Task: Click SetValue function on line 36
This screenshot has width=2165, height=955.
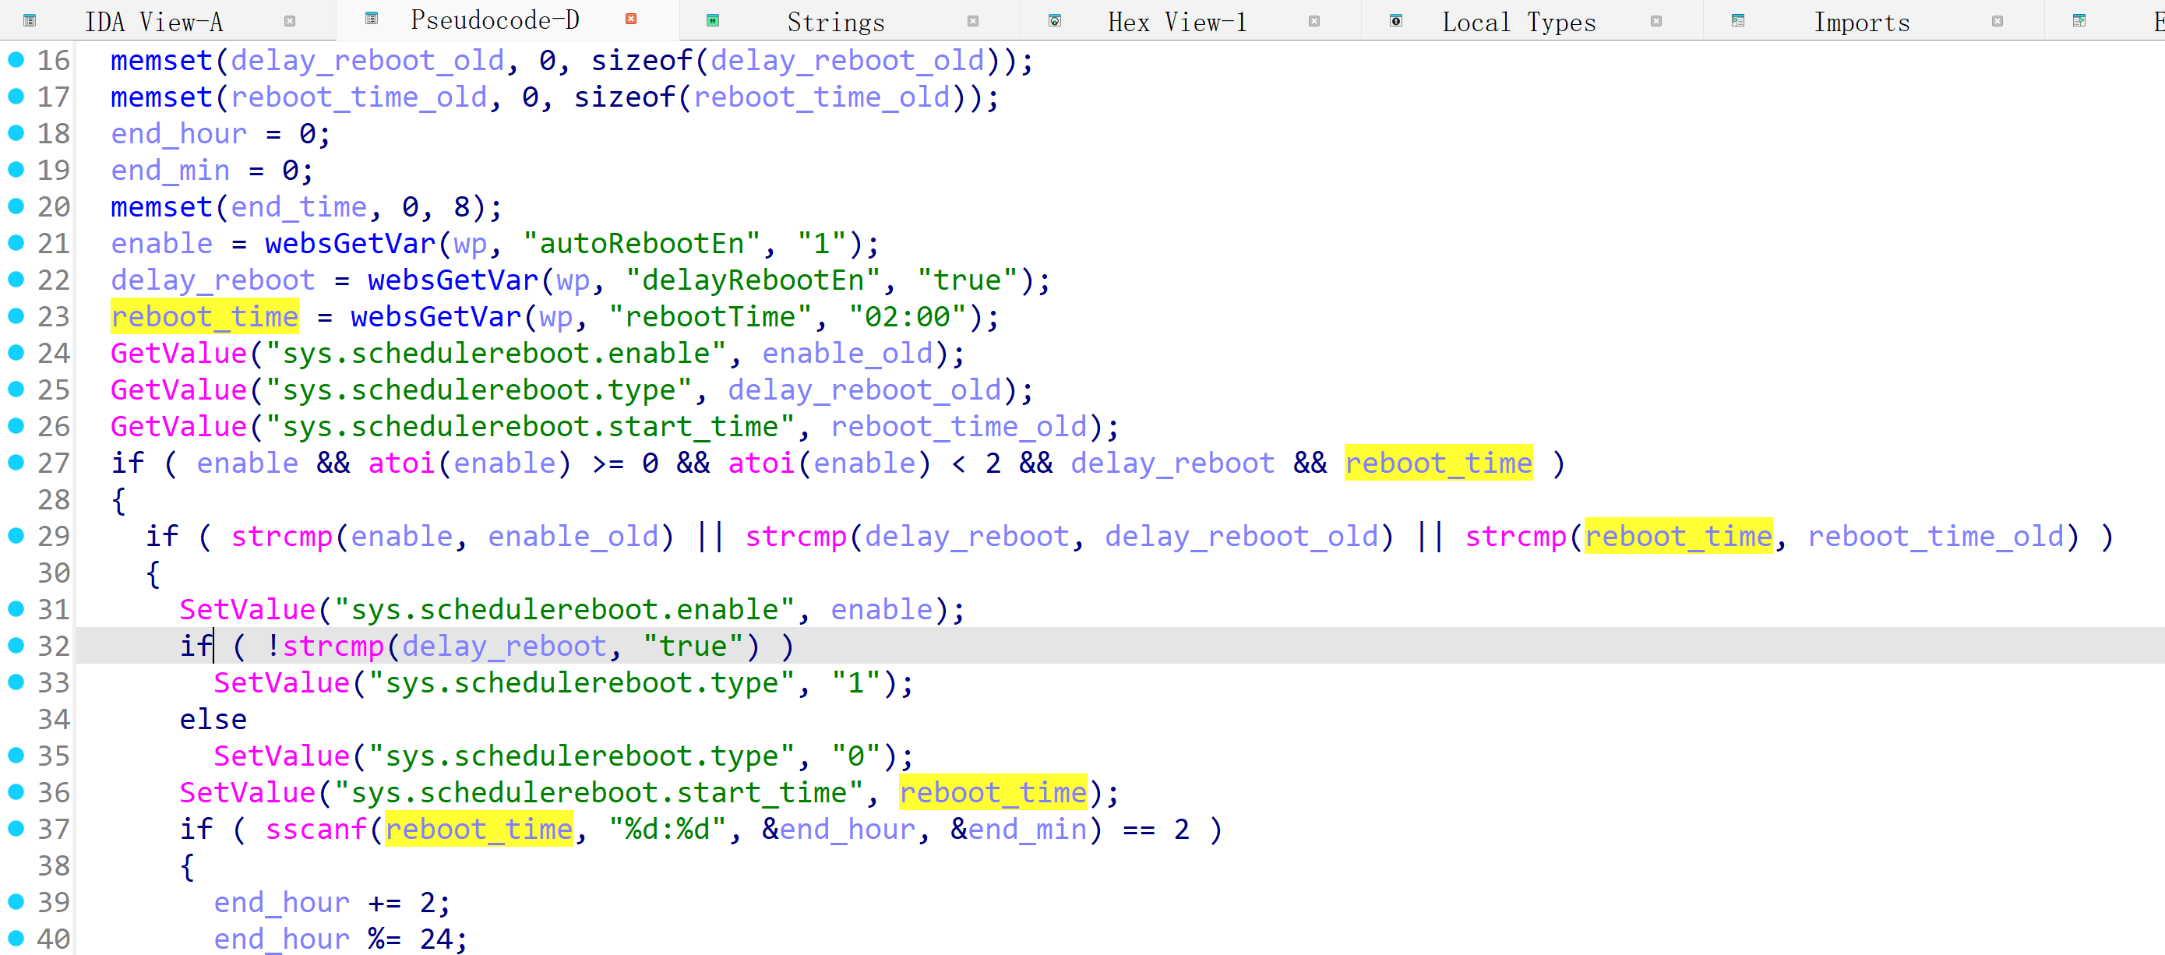Action: coord(247,793)
